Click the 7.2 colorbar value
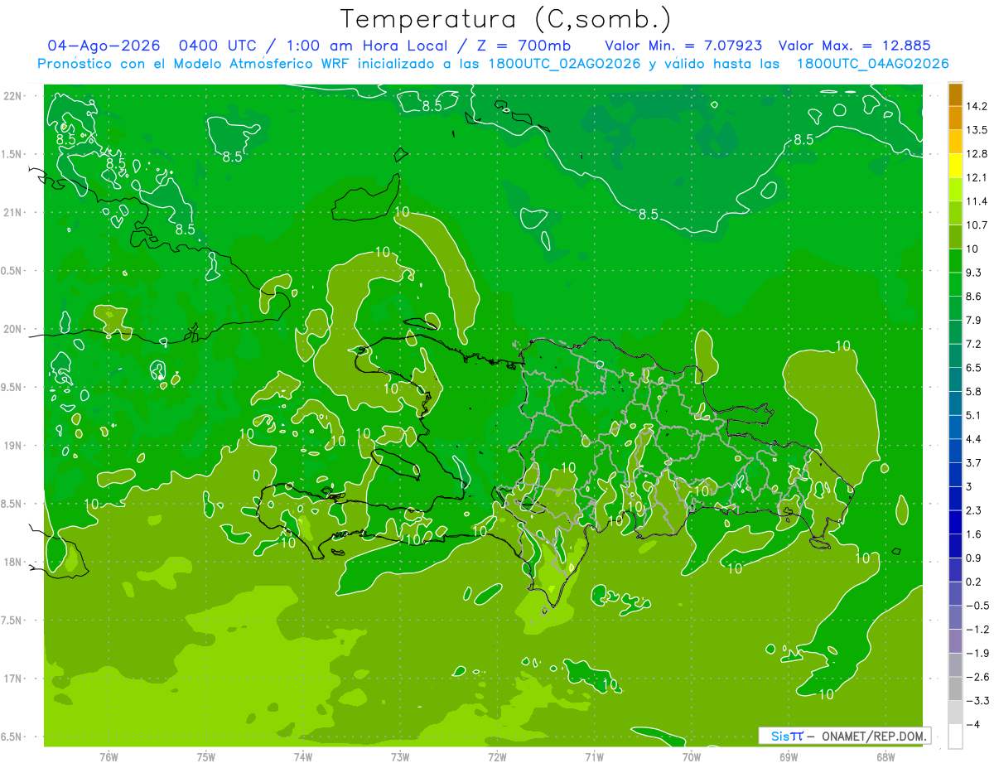This screenshot has width=994, height=768. point(974,344)
